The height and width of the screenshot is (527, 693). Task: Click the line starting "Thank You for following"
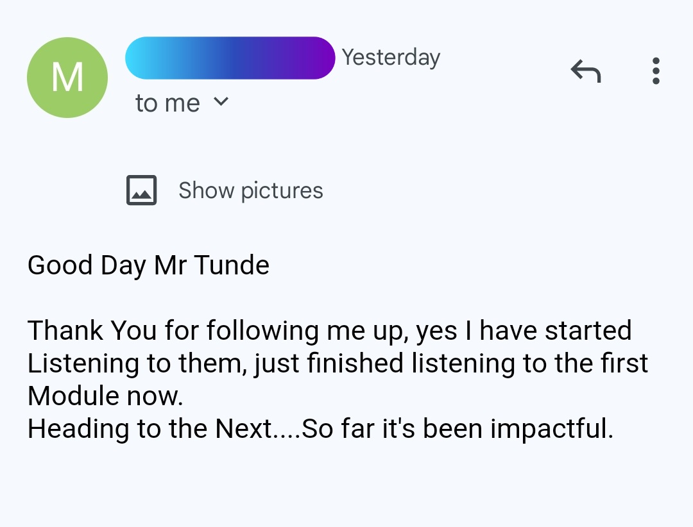point(330,331)
